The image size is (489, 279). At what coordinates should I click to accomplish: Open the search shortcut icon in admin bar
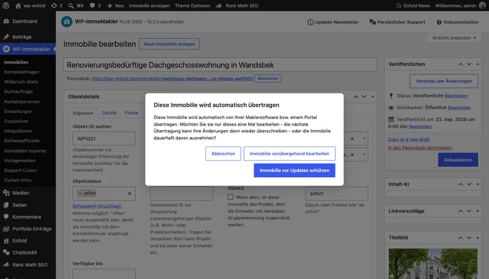pos(76,5)
